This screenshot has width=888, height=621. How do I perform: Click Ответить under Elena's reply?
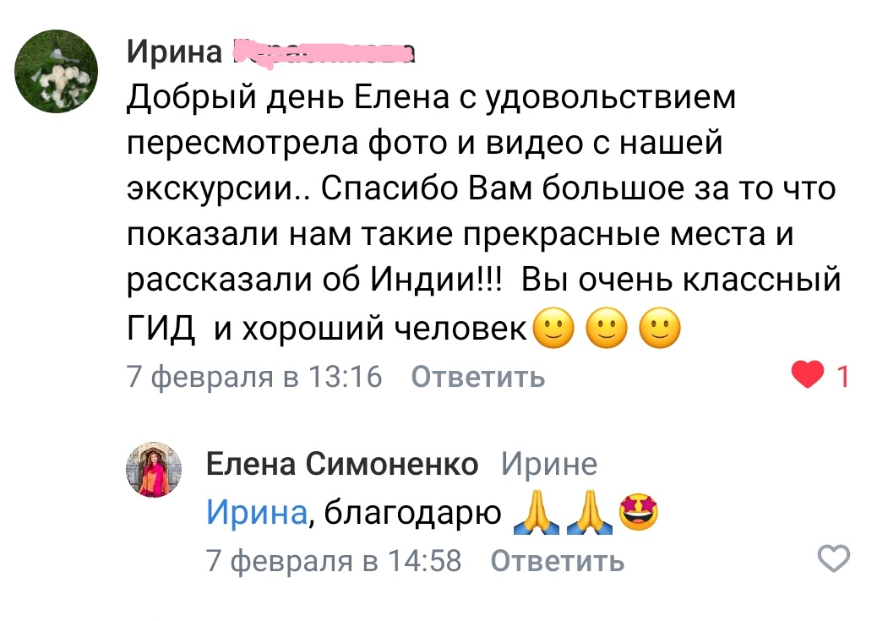click(x=558, y=561)
